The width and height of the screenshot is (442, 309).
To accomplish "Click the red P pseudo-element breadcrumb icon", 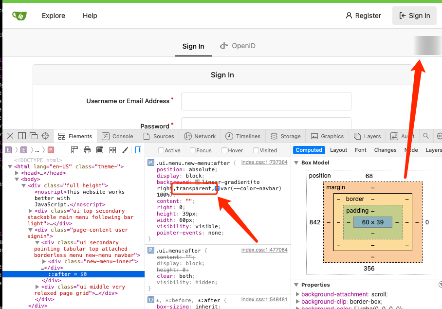I will click(51, 150).
